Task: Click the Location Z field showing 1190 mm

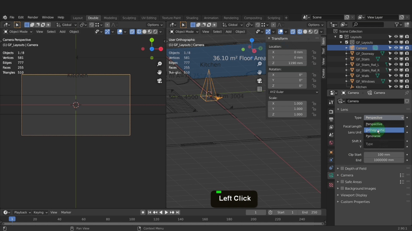Action: coord(288,63)
